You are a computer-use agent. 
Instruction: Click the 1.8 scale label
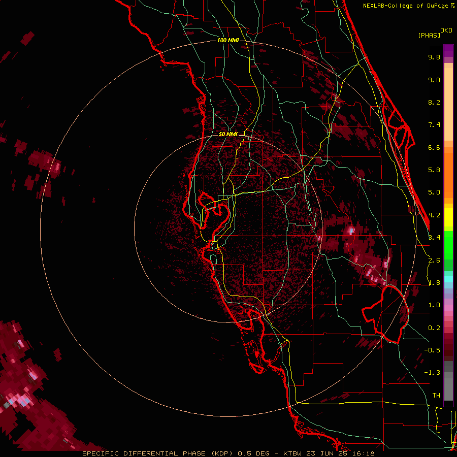point(434,283)
